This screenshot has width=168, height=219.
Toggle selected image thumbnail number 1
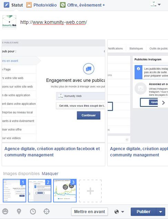click(14, 191)
